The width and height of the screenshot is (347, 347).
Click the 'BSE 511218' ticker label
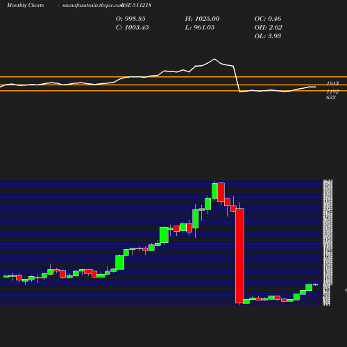[136, 5]
